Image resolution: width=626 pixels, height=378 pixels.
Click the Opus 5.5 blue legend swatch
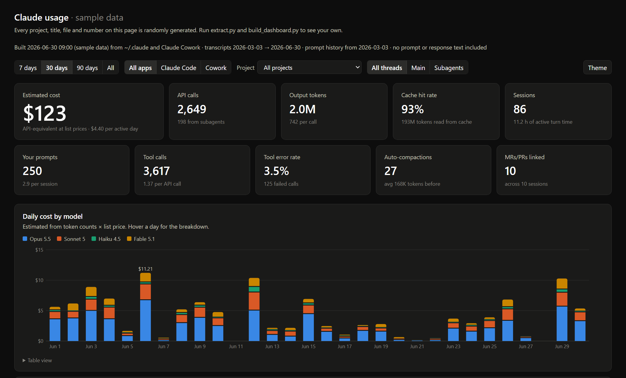[x=25, y=239]
